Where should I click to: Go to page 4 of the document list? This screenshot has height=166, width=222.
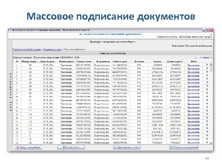200,57
